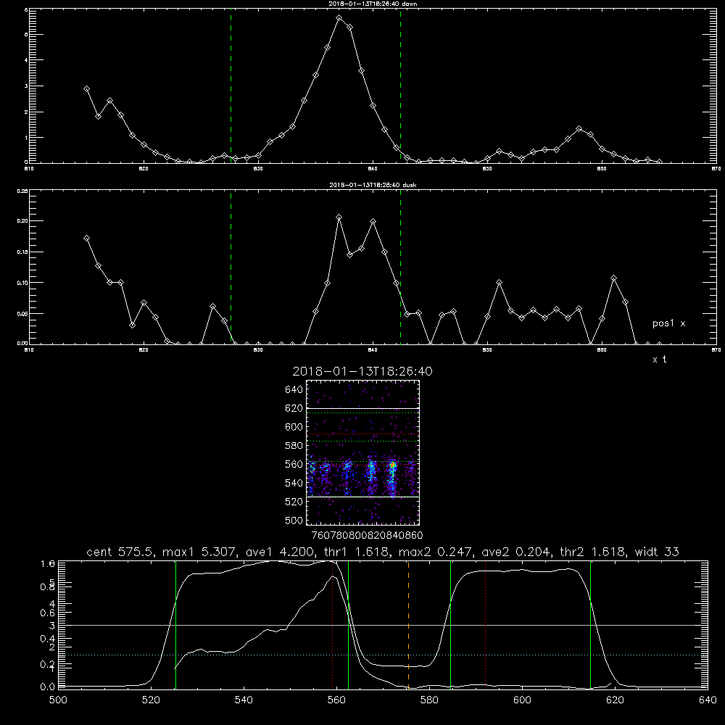Click the white horizontal threshold line in bottom plot
The image size is (725, 725).
(x=383, y=625)
